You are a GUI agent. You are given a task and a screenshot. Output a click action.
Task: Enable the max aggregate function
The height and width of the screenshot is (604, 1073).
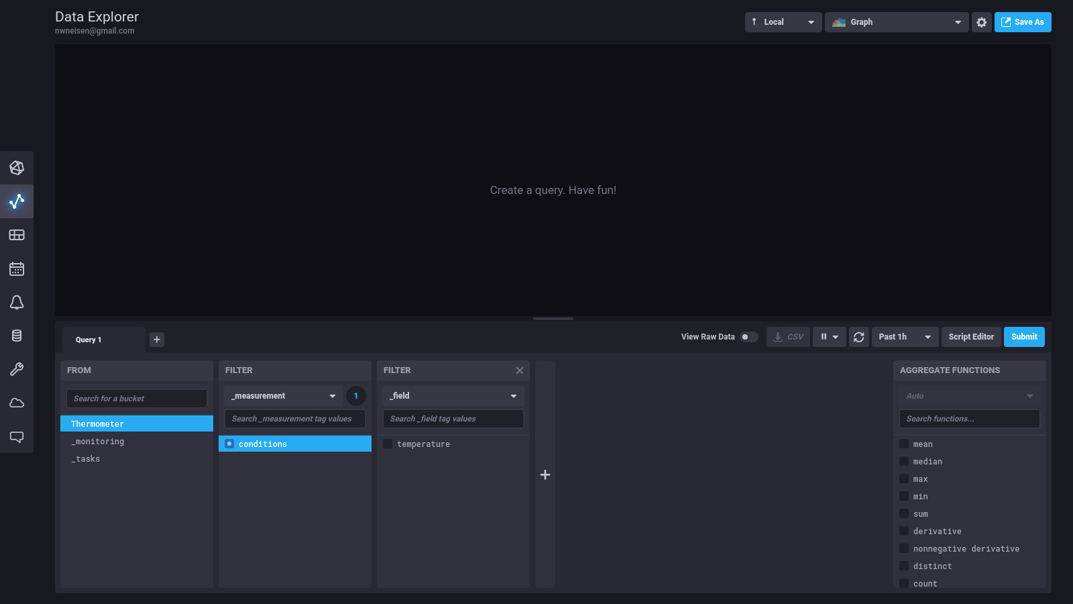[904, 479]
